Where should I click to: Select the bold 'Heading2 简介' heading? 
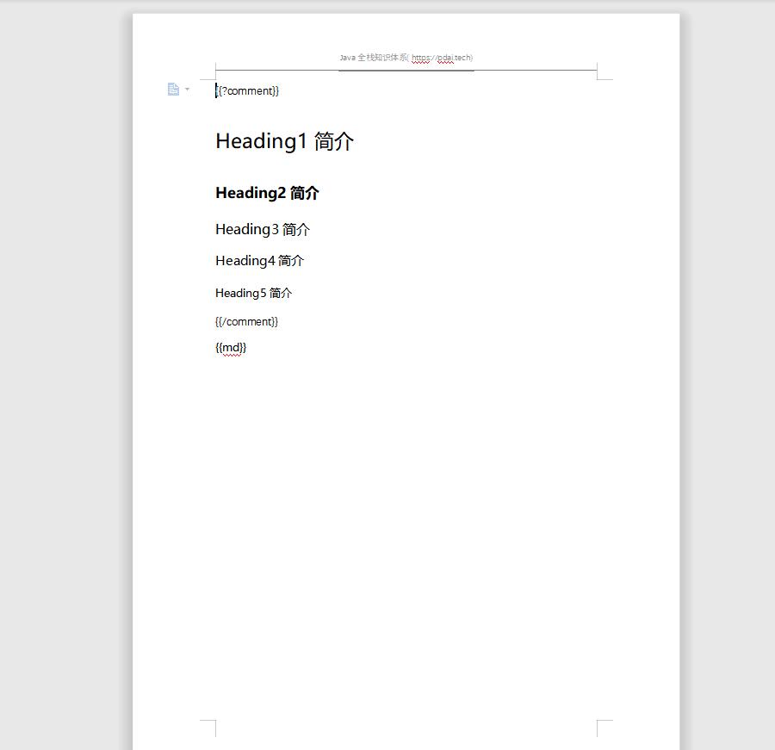(267, 192)
